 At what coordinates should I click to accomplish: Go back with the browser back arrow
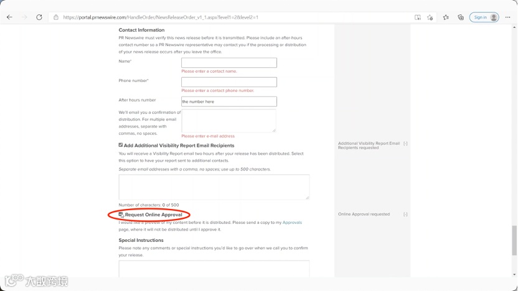pyautogui.click(x=9, y=17)
